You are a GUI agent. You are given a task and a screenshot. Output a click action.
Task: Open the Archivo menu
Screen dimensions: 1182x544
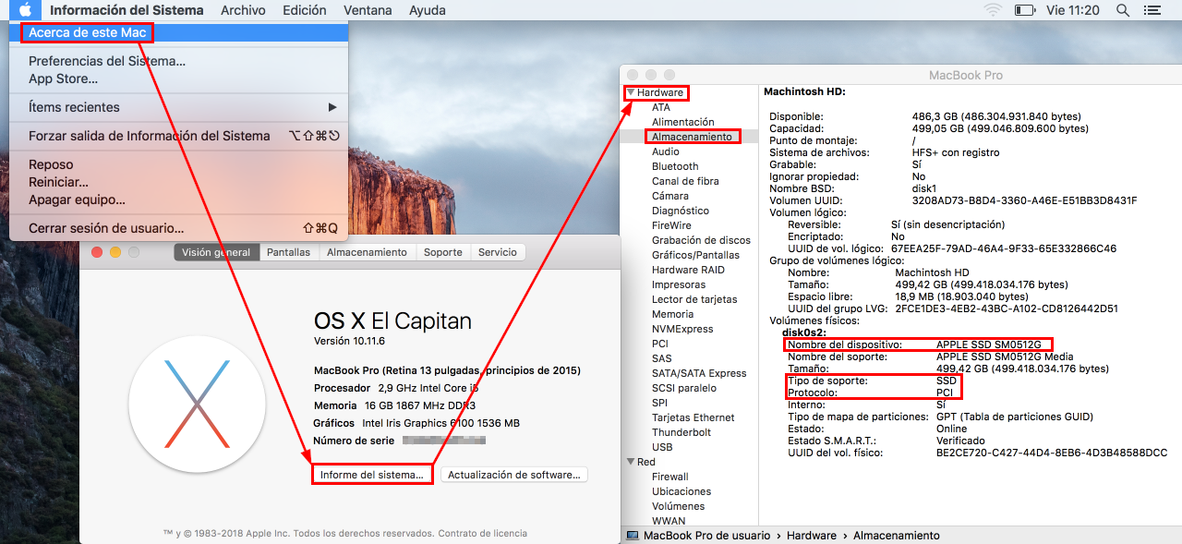[x=243, y=10]
